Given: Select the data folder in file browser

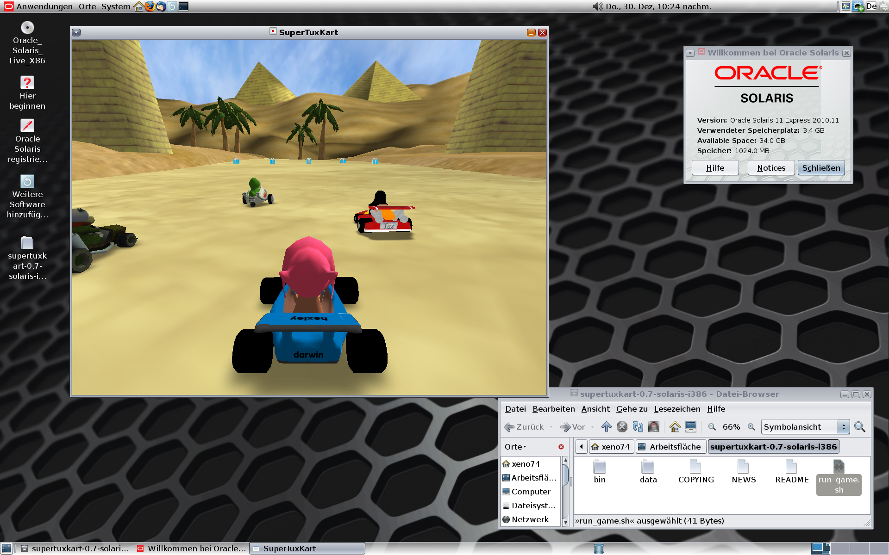Looking at the screenshot, I should tap(648, 472).
